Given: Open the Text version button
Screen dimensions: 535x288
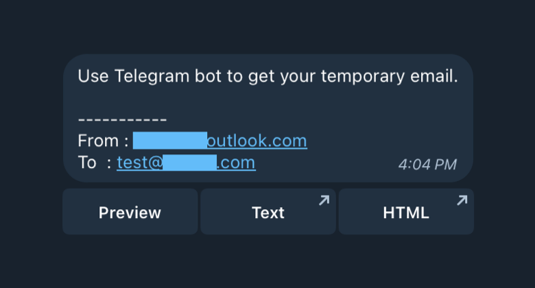Looking at the screenshot, I should (x=268, y=212).
